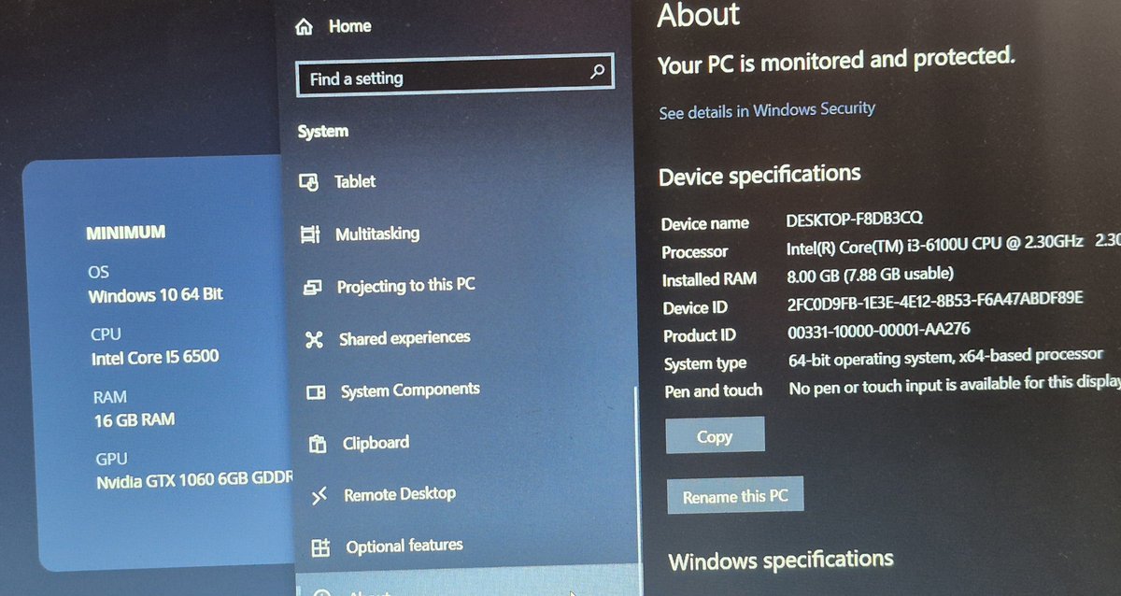Click Intel Core I5 6500 in requirements
The width and height of the screenshot is (1121, 596).
pyautogui.click(x=155, y=358)
